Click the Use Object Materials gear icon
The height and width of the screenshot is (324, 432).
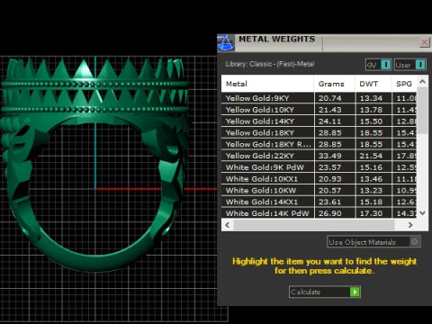tap(415, 241)
